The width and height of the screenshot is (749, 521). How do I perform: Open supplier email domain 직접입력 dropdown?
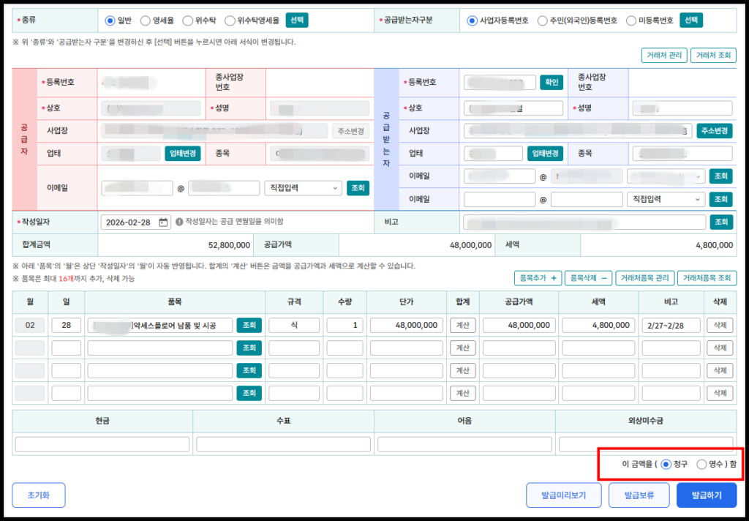[303, 188]
